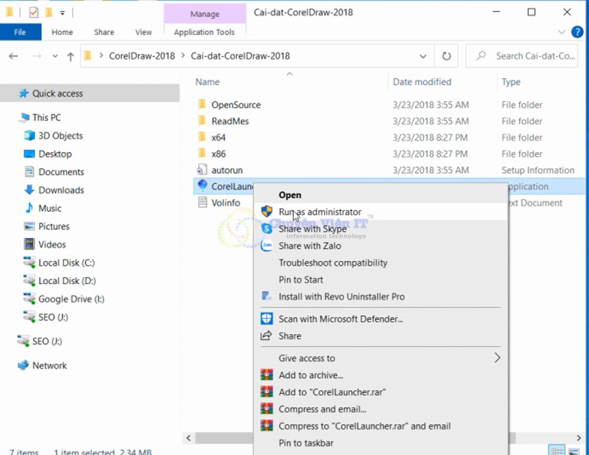Open the address bar path dropdown chevron

pyautogui.click(x=423, y=56)
